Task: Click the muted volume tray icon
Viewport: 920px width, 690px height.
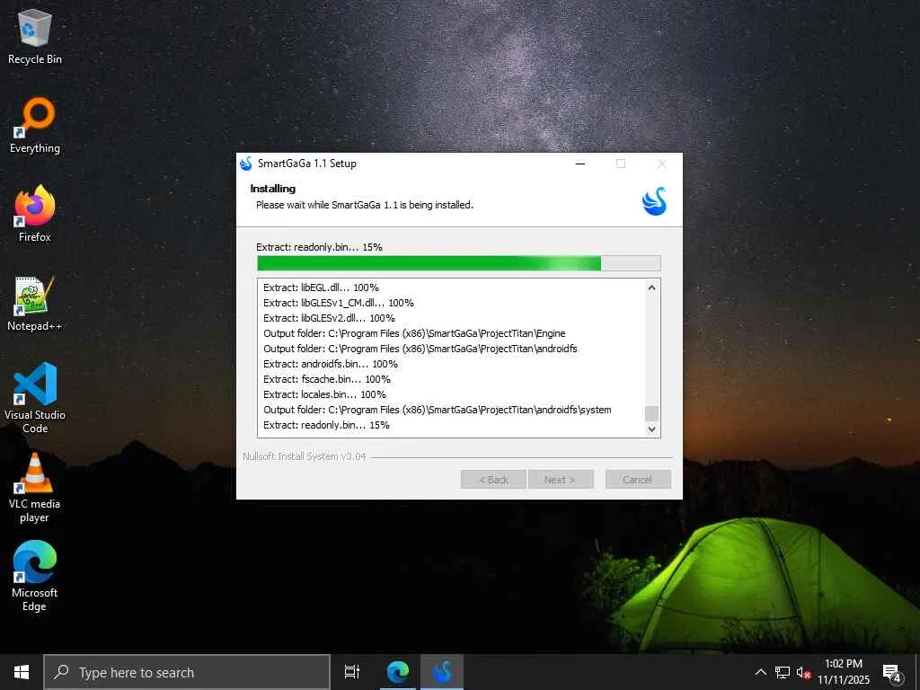Action: point(803,672)
